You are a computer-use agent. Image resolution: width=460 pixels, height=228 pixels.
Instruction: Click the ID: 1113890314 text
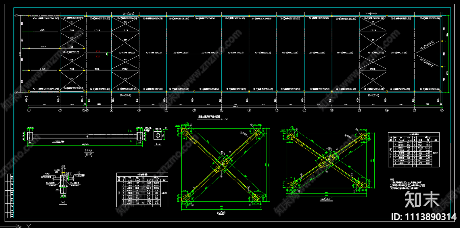coord(424,217)
